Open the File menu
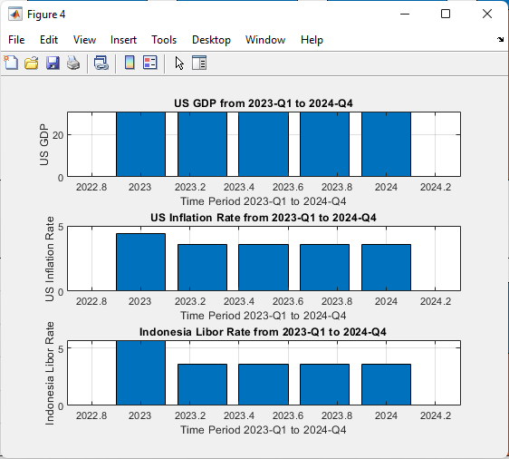 pos(16,40)
